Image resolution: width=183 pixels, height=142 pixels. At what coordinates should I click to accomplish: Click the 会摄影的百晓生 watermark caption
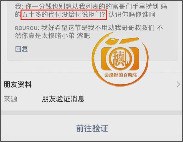point(121,75)
